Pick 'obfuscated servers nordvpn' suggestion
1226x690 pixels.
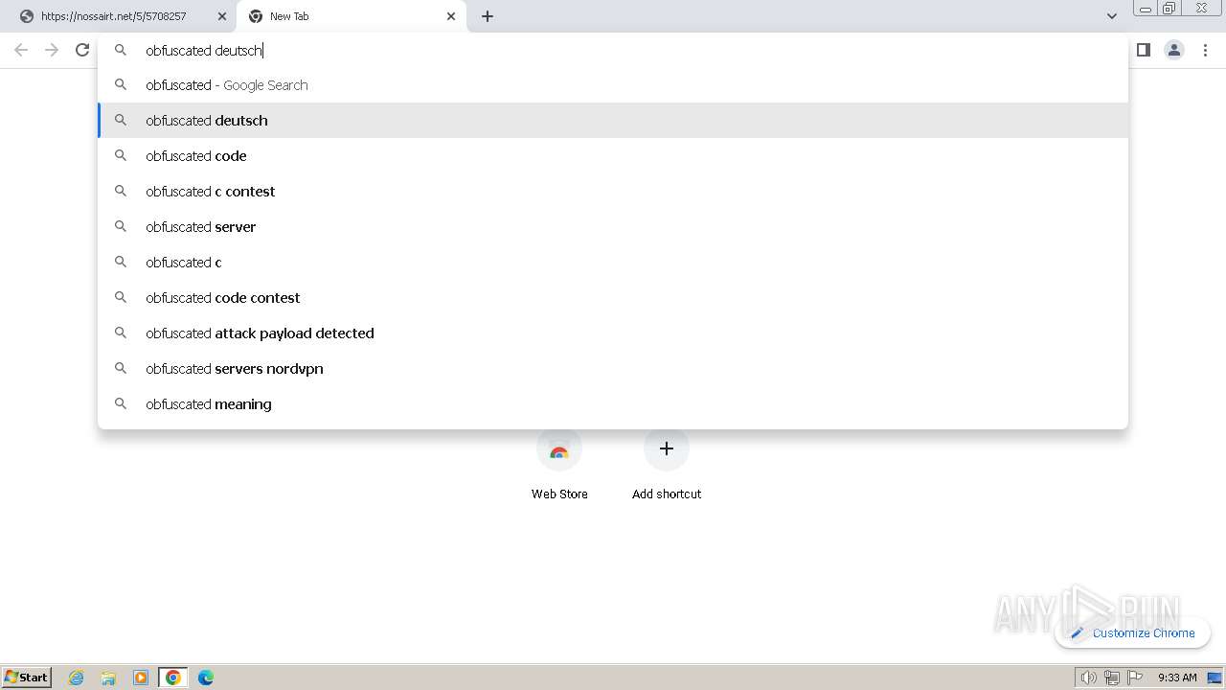click(x=613, y=369)
